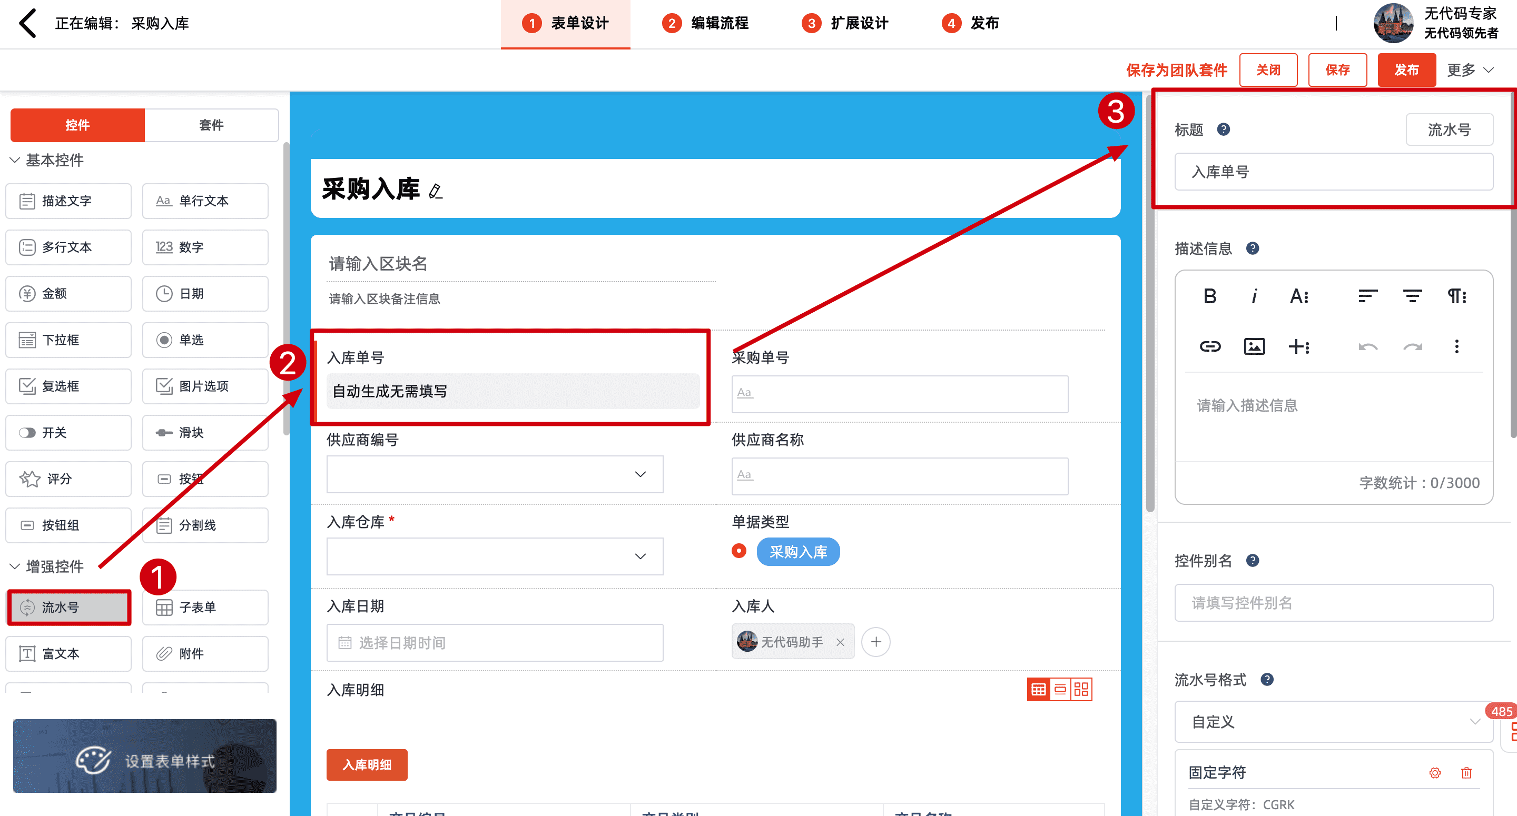Image resolution: width=1517 pixels, height=816 pixels.
Task: Open settings gear for 固定字符 rule
Action: (x=1434, y=772)
